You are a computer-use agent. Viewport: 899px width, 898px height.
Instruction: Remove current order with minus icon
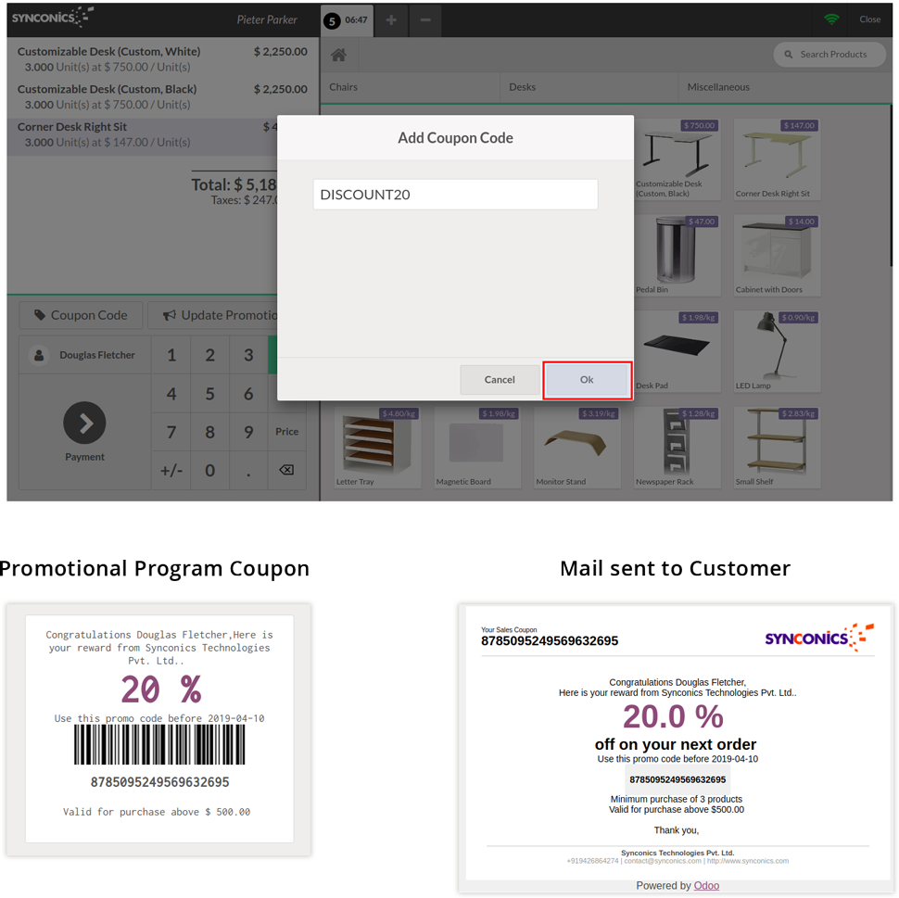tap(424, 19)
